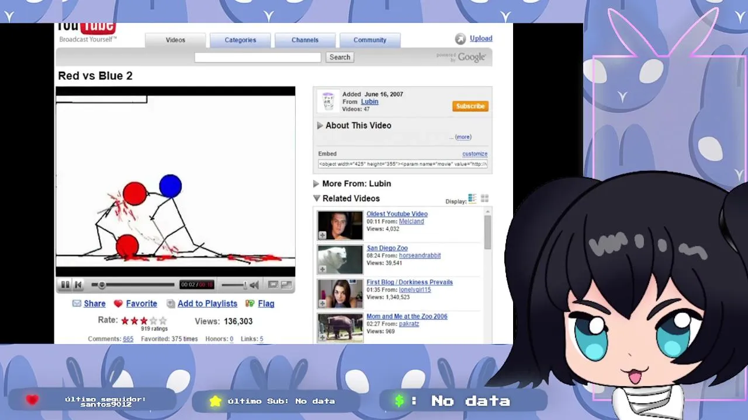Open Mom and Me at Zoo thumbnail
The width and height of the screenshot is (748, 420).
coord(340,327)
